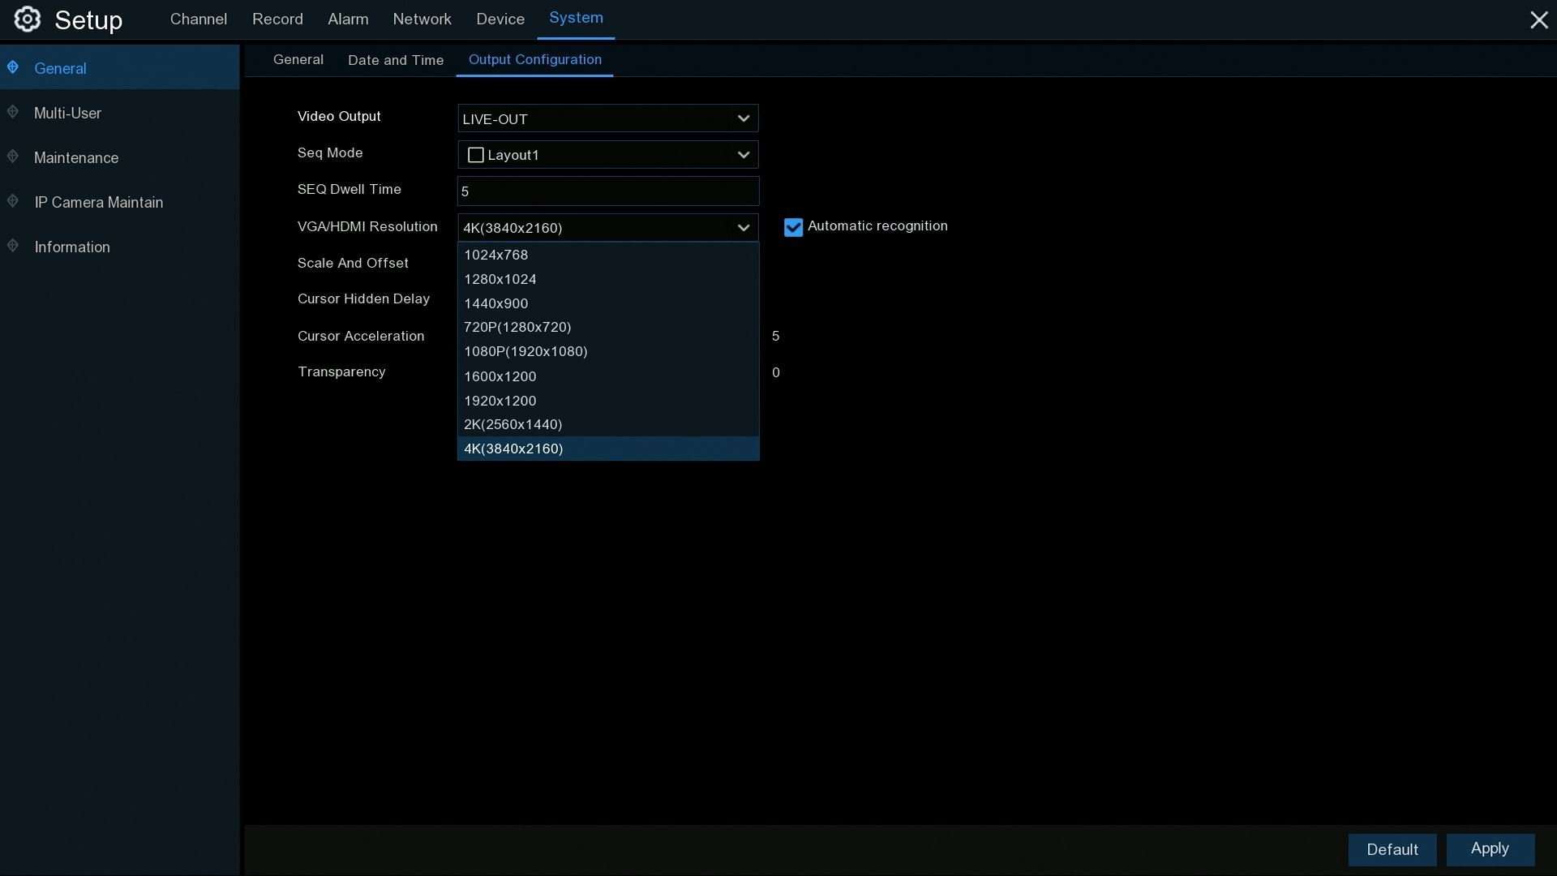Expand the Video Output dropdown
The height and width of the screenshot is (876, 1557).
[743, 118]
